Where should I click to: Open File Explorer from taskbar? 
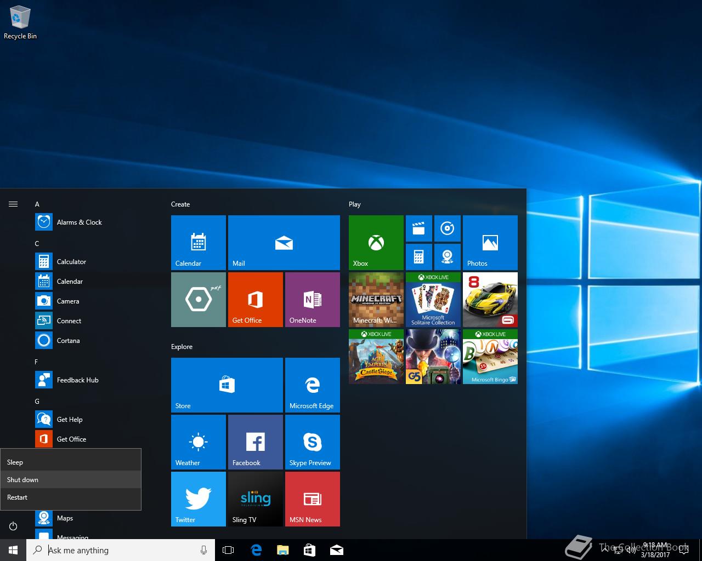283,550
